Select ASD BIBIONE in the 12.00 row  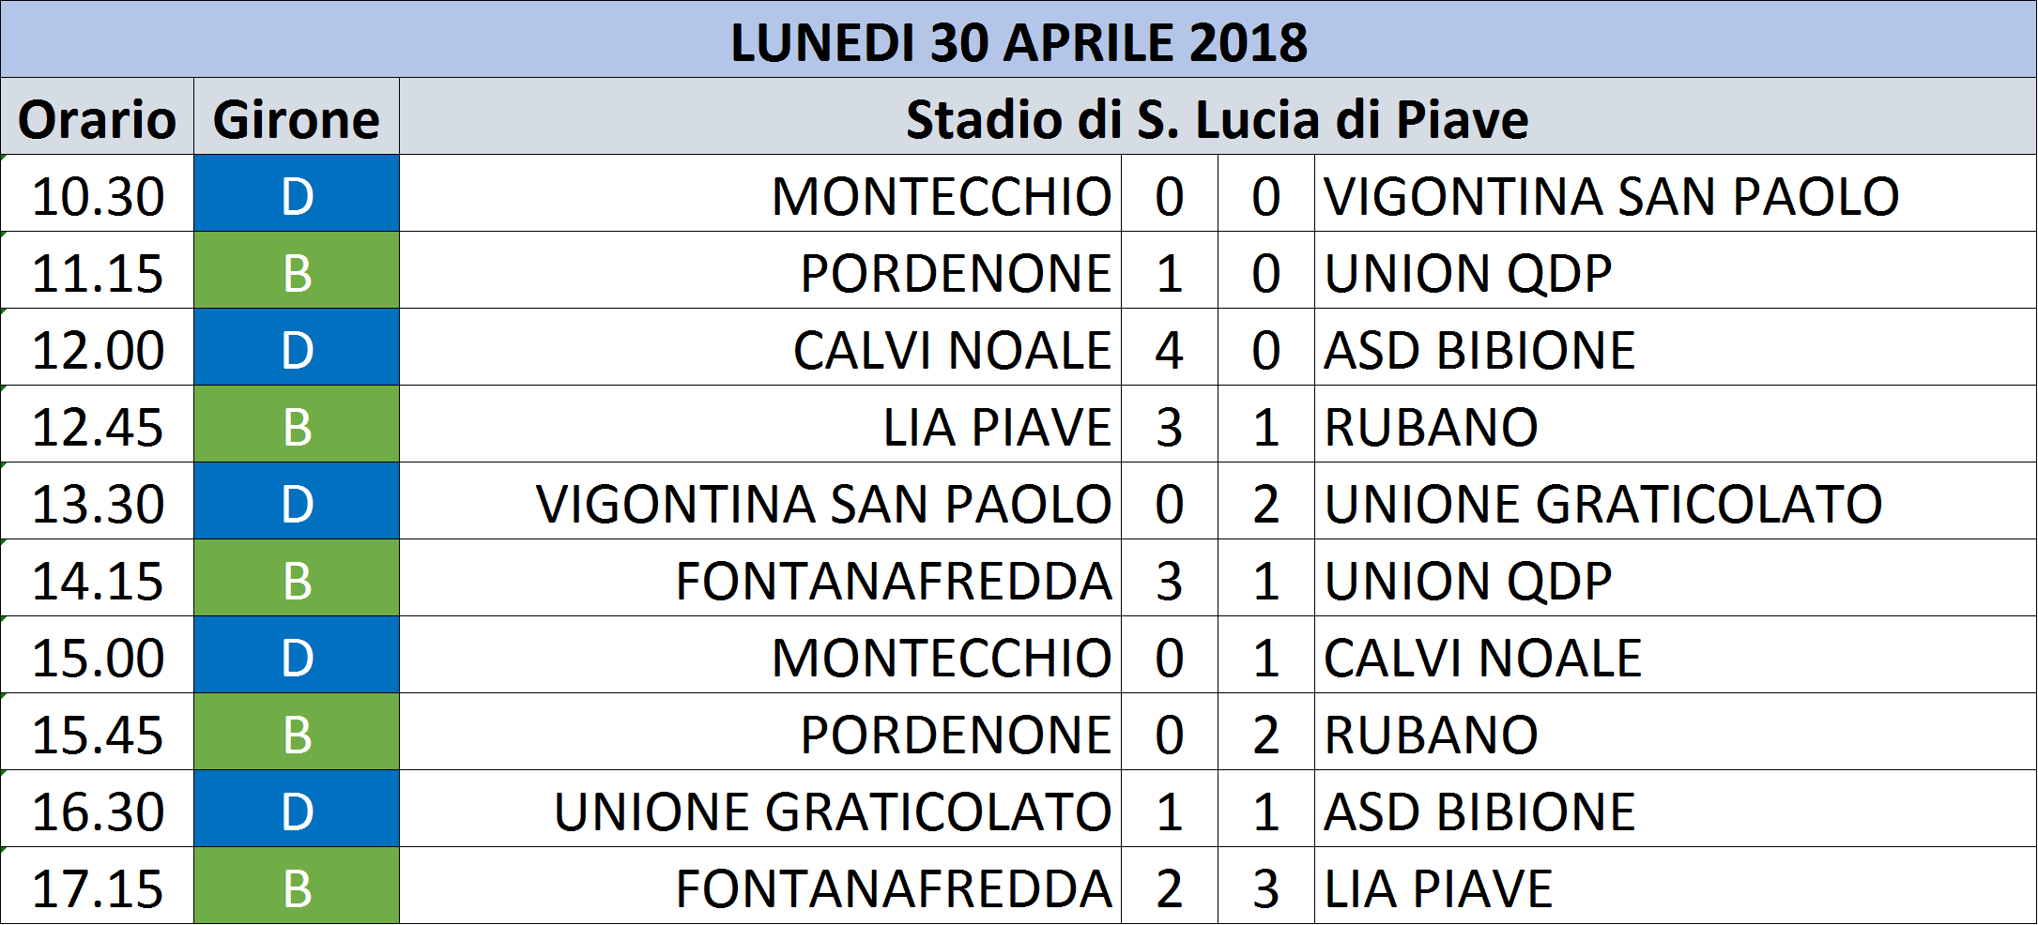coord(1676,347)
